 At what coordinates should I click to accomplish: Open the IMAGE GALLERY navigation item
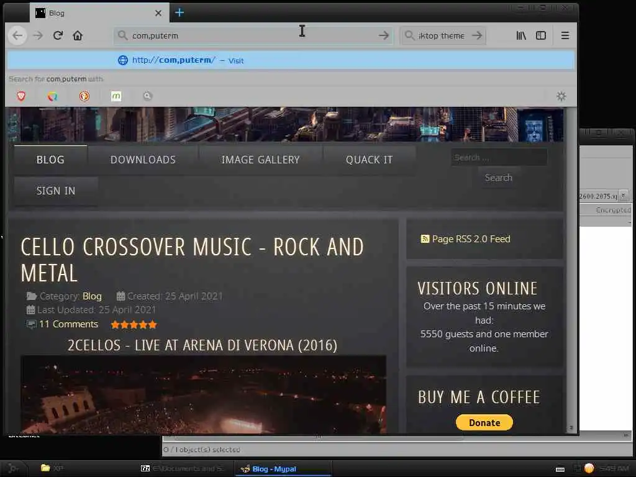click(x=260, y=160)
